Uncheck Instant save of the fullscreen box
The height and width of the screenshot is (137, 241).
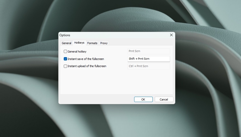[65, 59]
